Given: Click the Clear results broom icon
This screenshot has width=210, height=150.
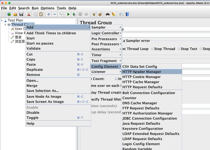Looking at the screenshot, I should (94, 14).
